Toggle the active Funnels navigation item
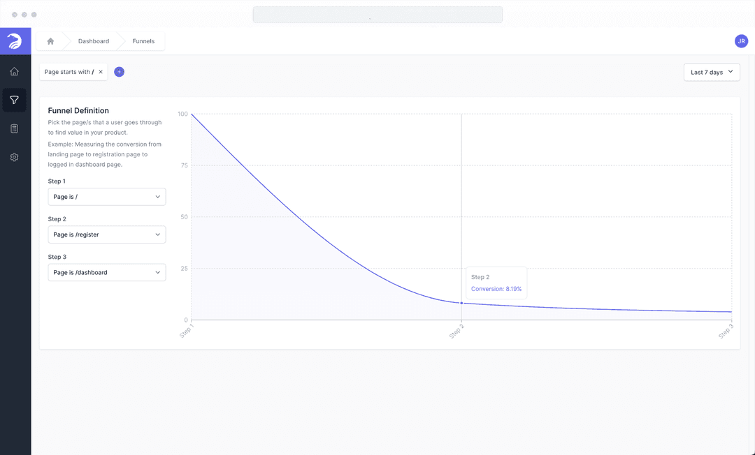The image size is (755, 455). (x=14, y=99)
